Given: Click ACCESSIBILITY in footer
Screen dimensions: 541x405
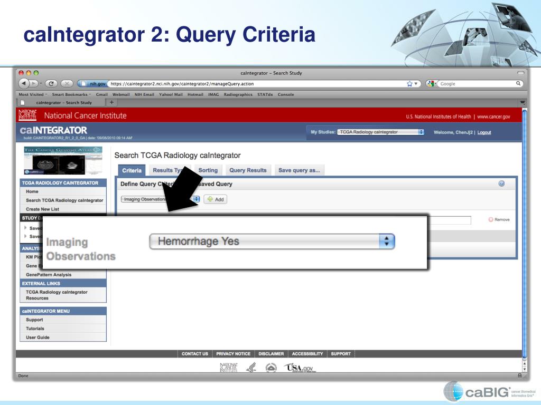Looking at the screenshot, I should click(307, 354).
